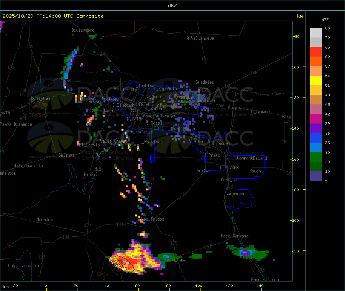Select the orange 60 dBZ legend swatch
Viewport: 345px width, 291px height.
click(316, 62)
